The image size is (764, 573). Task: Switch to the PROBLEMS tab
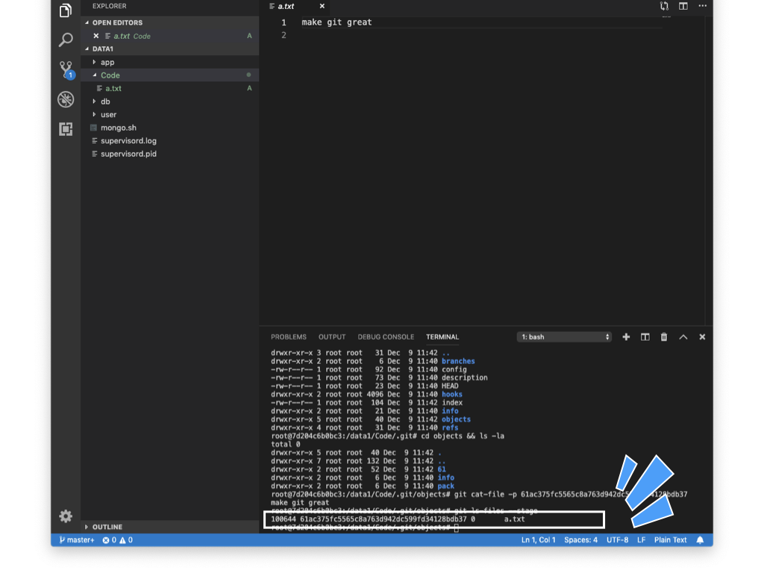pos(289,336)
